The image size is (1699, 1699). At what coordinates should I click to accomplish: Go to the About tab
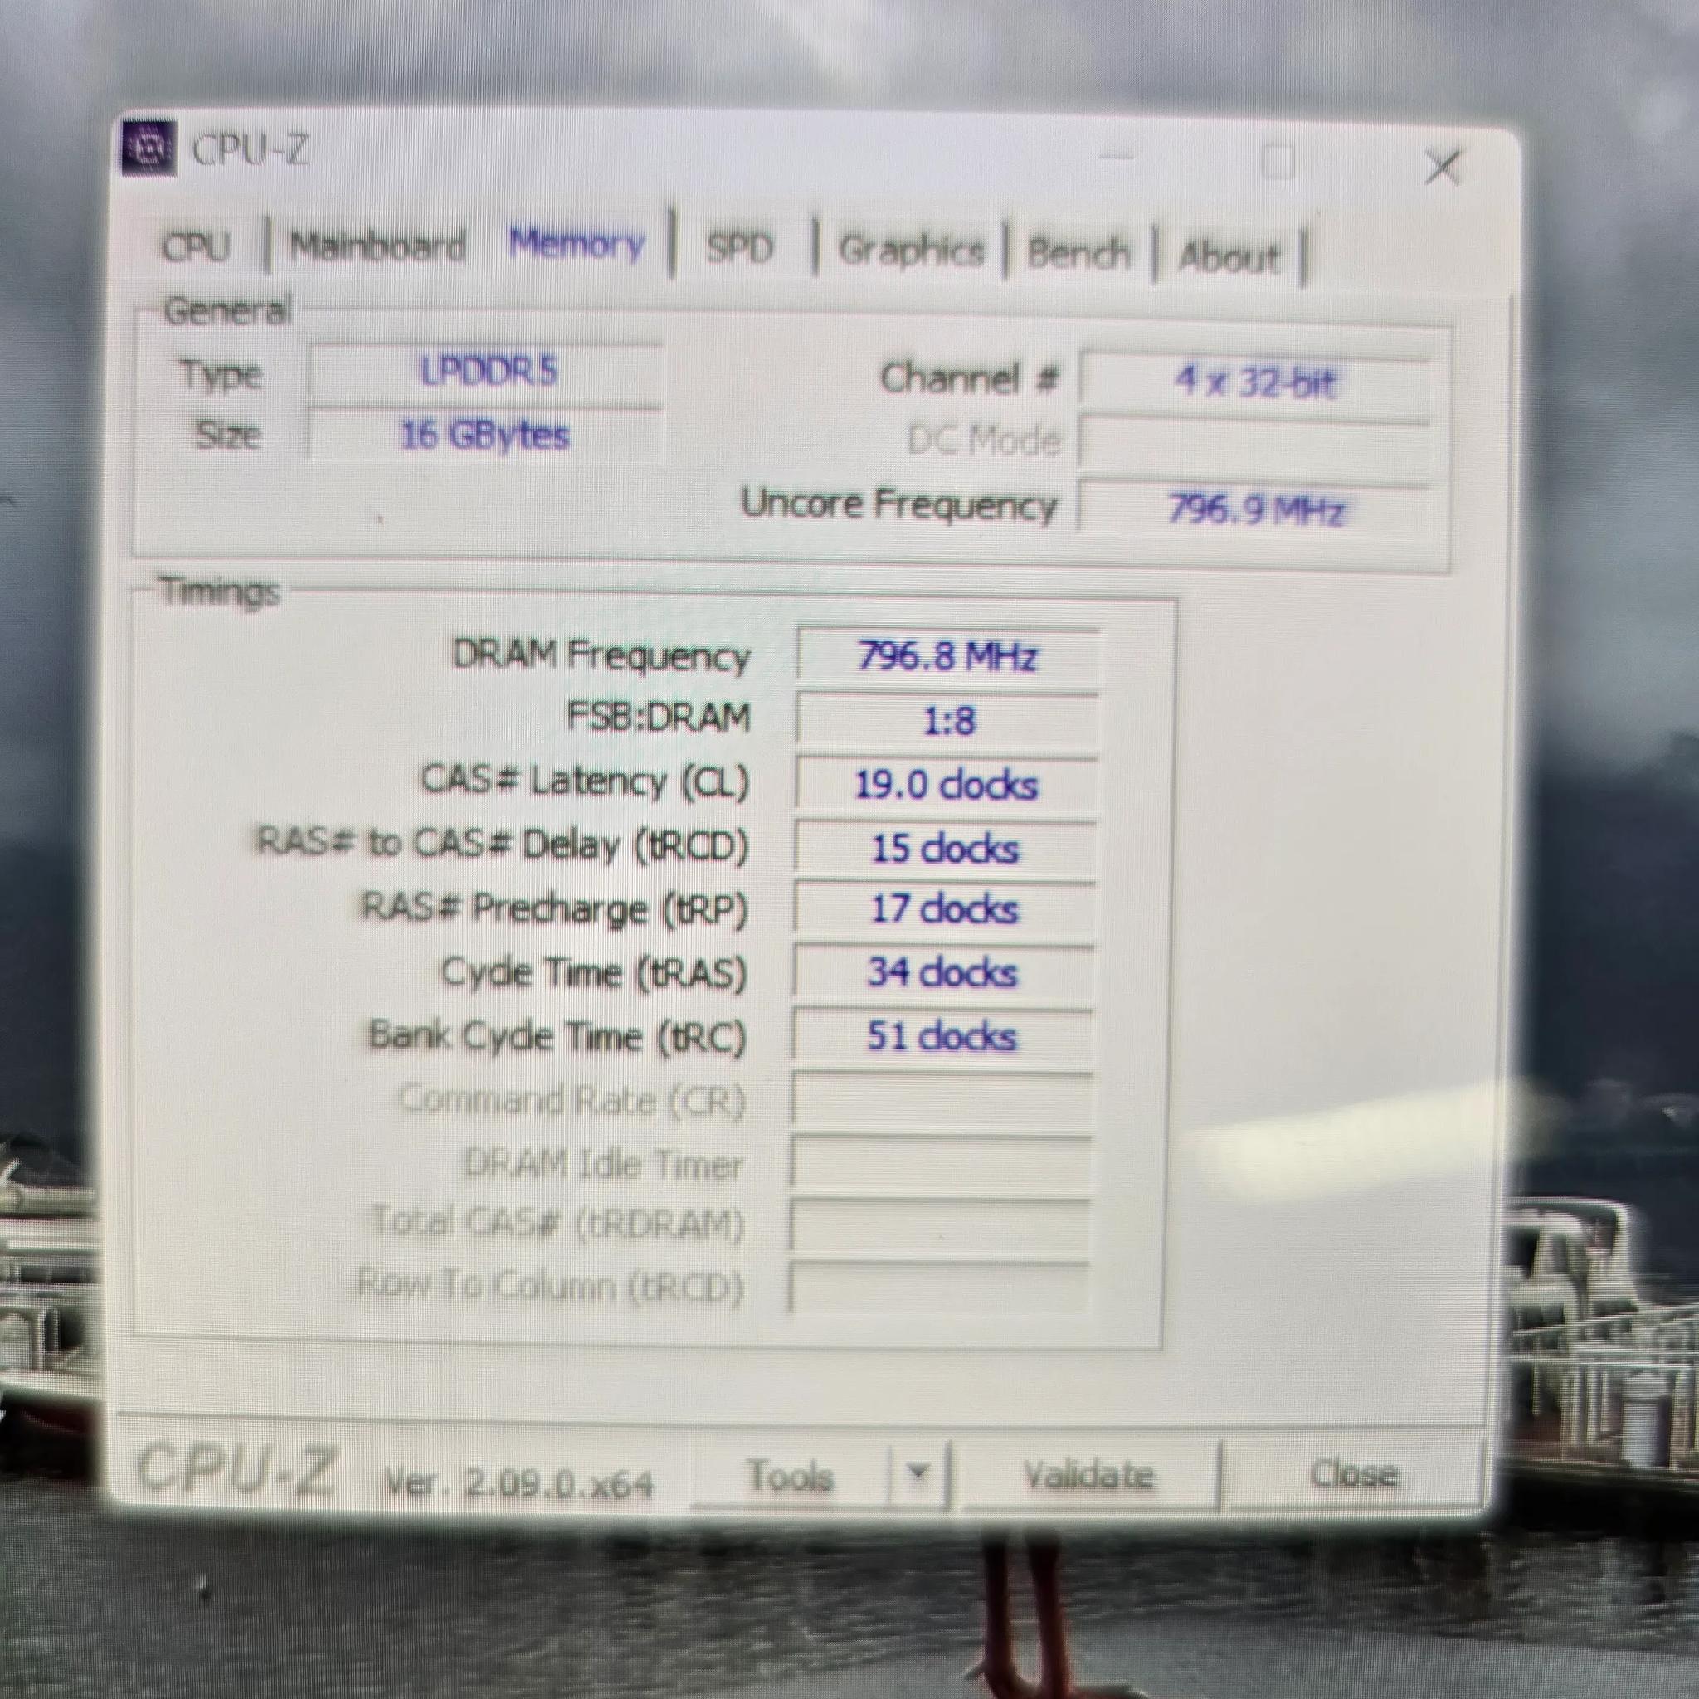(x=1229, y=257)
